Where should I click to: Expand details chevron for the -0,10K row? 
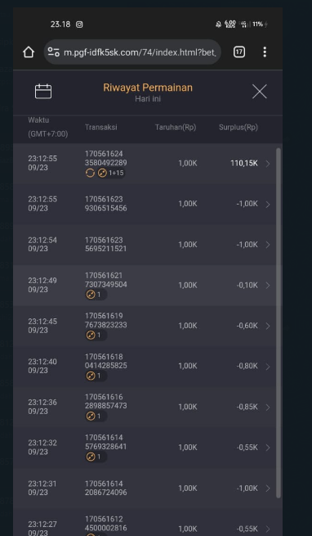coord(268,286)
